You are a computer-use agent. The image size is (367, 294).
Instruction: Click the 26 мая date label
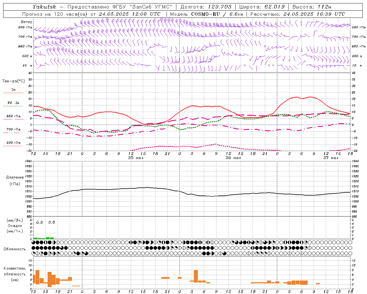coord(233,158)
